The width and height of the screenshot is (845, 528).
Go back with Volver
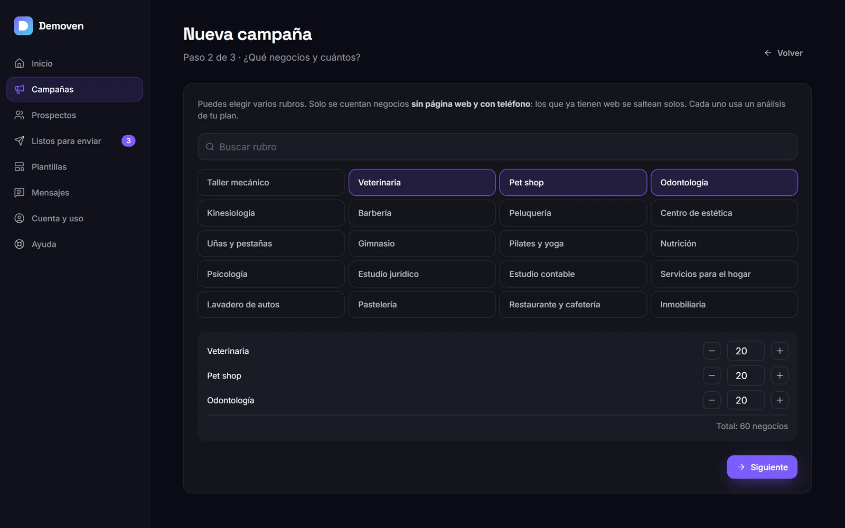point(783,53)
